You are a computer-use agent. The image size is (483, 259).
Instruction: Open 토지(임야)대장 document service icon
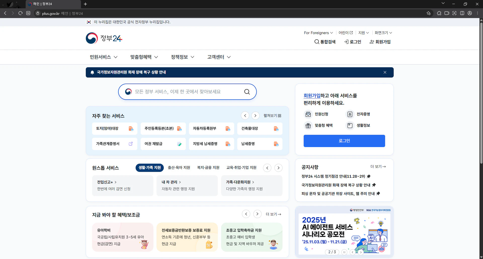131,128
